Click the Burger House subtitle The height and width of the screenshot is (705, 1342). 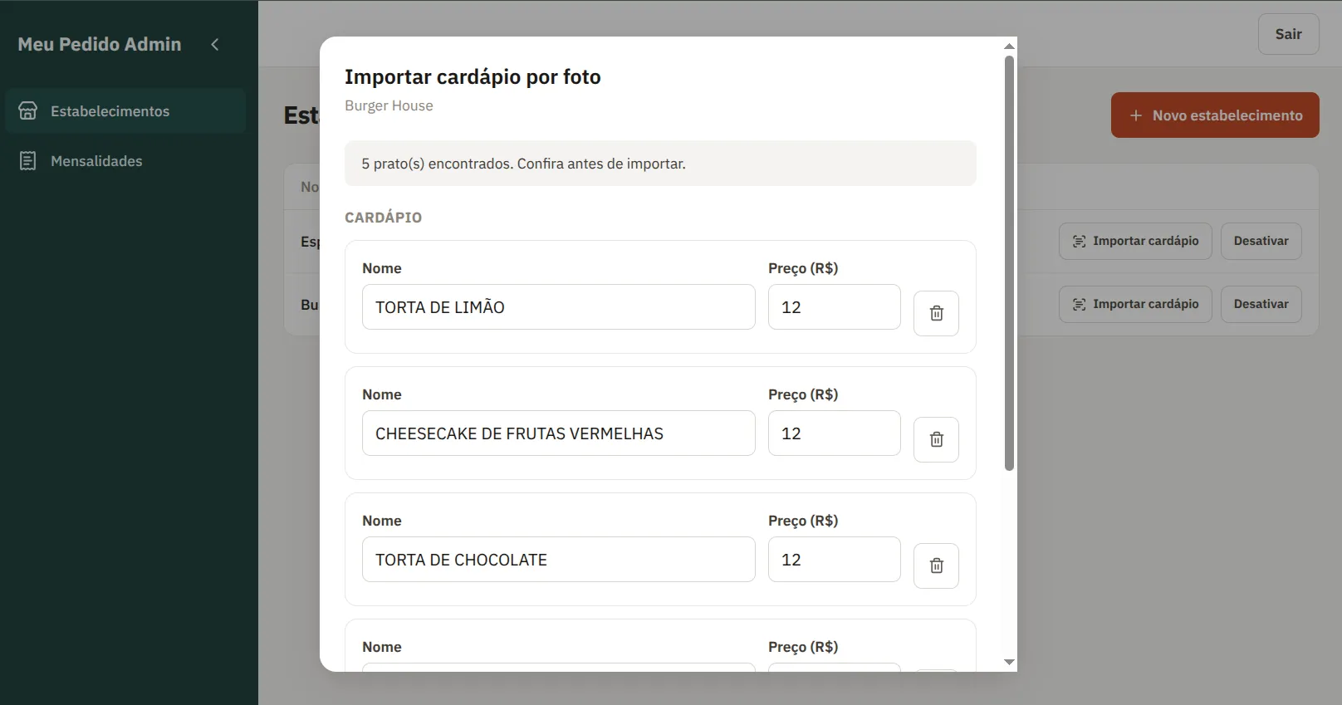(x=389, y=105)
